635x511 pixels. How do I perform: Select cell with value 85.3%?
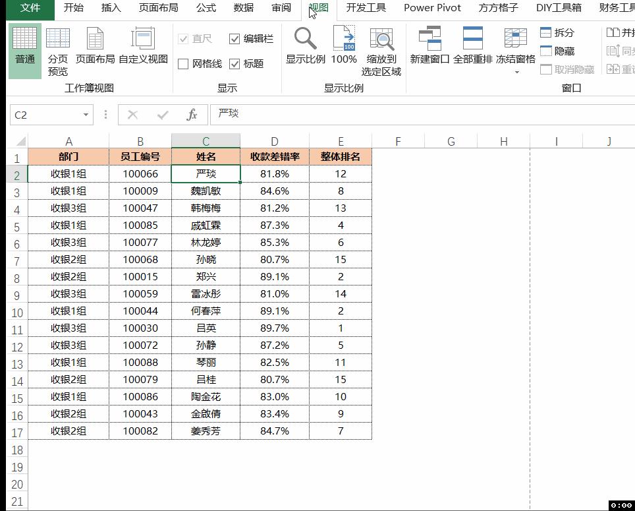tap(275, 243)
